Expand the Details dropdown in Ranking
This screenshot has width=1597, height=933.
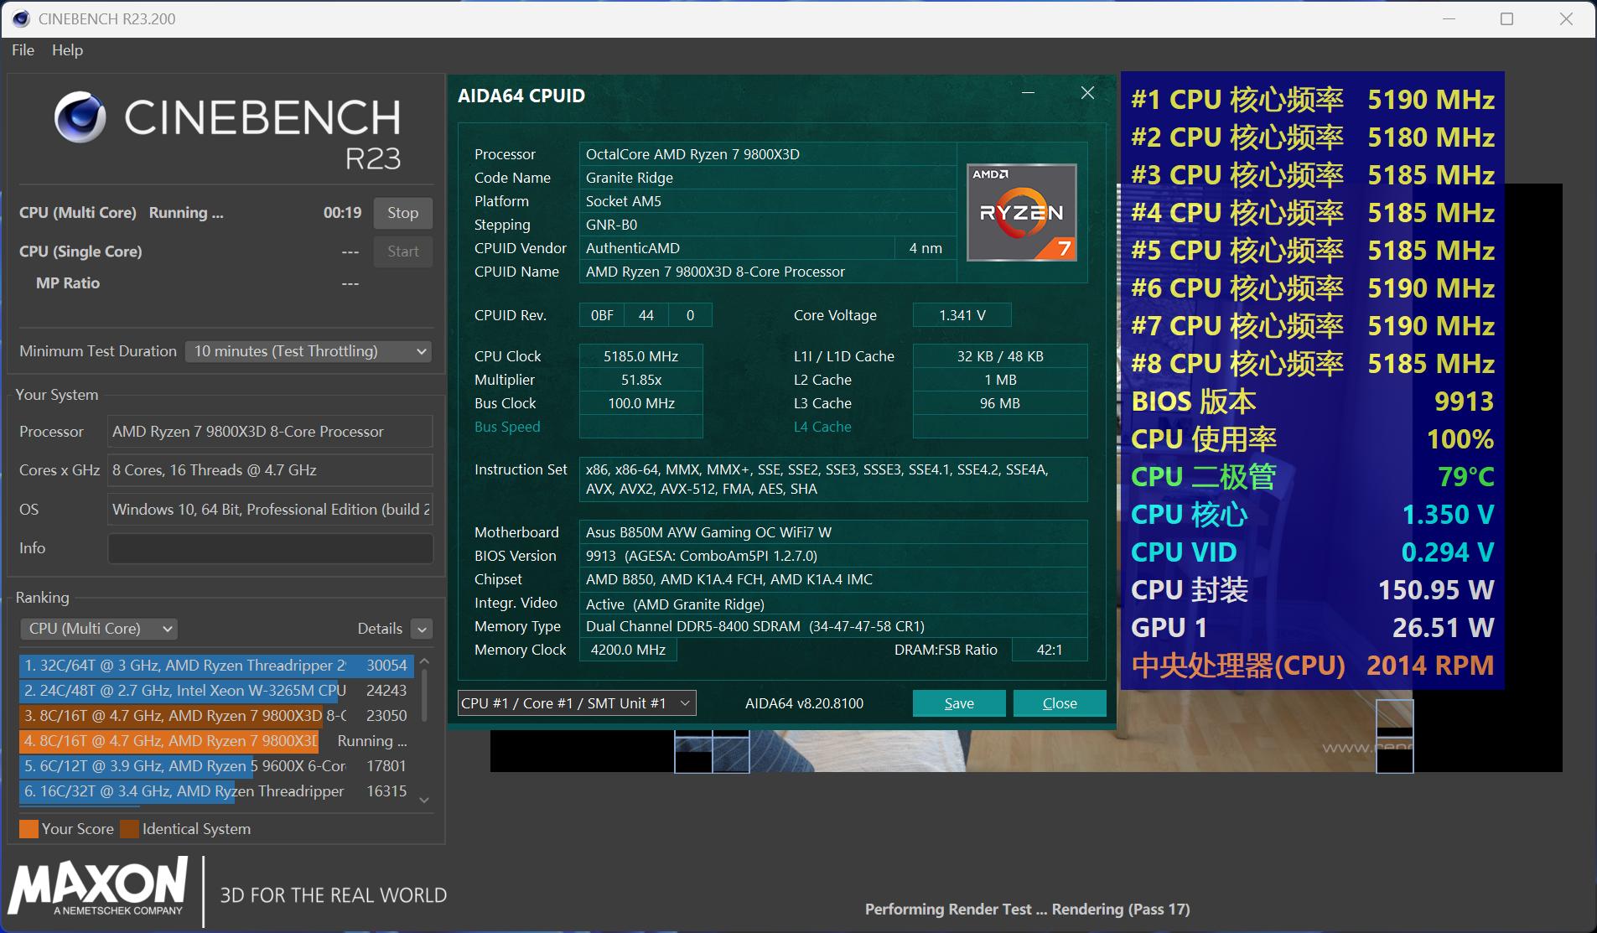click(422, 628)
